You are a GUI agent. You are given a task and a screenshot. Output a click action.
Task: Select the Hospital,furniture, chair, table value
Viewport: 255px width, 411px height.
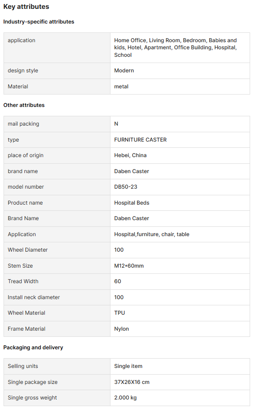pyautogui.click(x=152, y=234)
